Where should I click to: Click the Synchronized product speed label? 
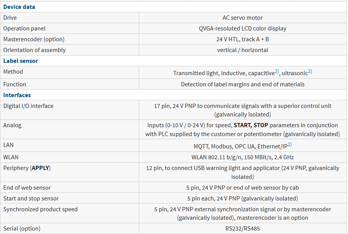(40, 209)
